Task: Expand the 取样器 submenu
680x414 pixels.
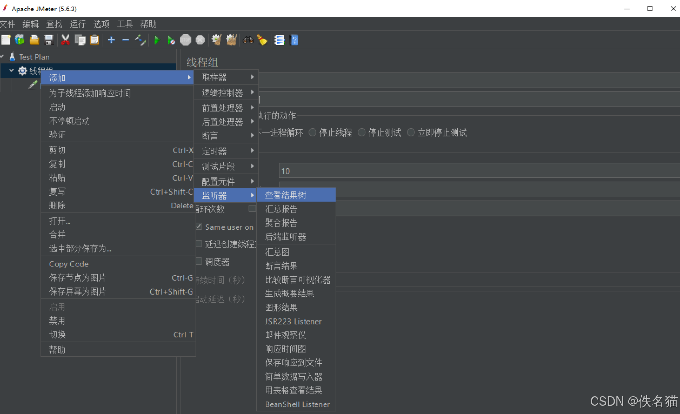Action: pyautogui.click(x=226, y=77)
